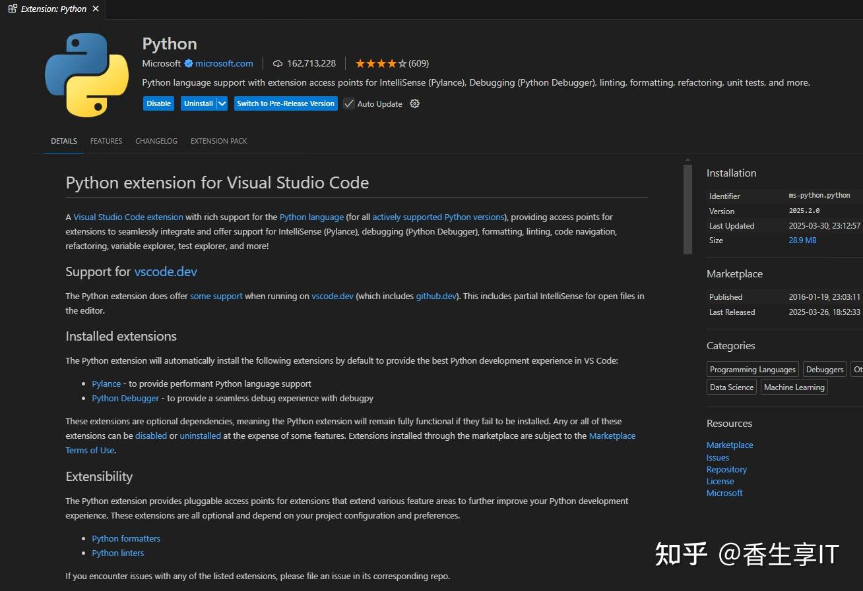This screenshot has height=591, width=863.
Task: Switch to the FEATURES tab
Action: point(106,141)
